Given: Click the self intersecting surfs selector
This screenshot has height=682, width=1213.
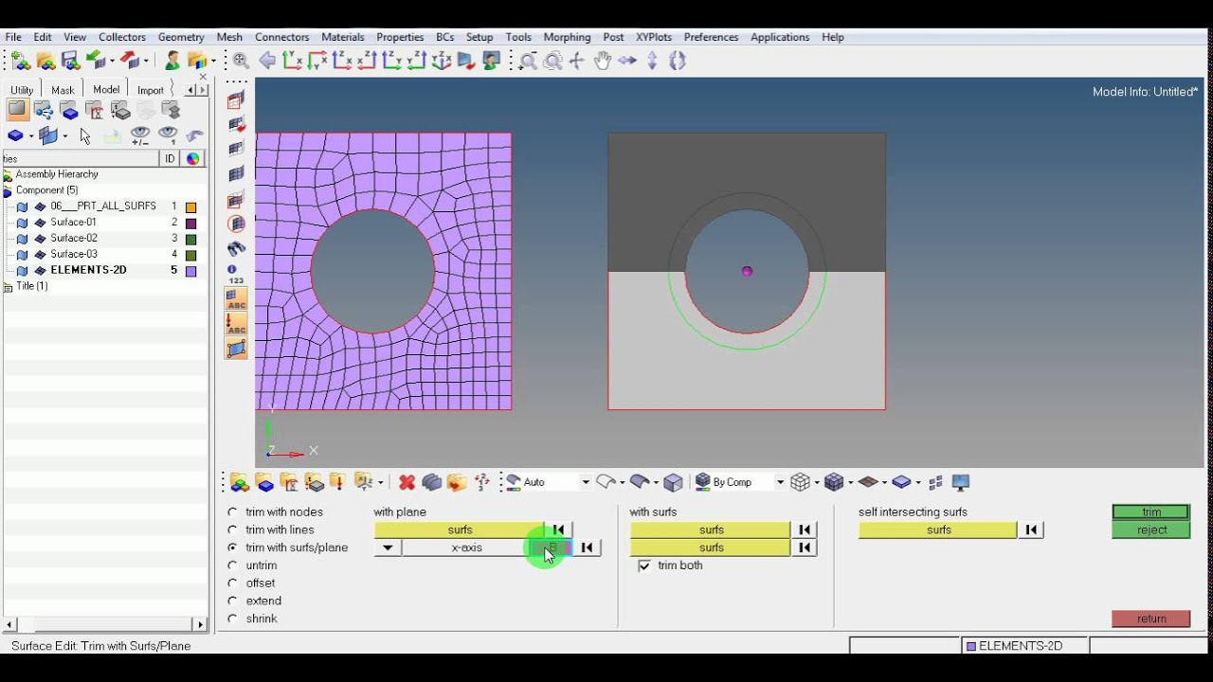Looking at the screenshot, I should [x=938, y=530].
